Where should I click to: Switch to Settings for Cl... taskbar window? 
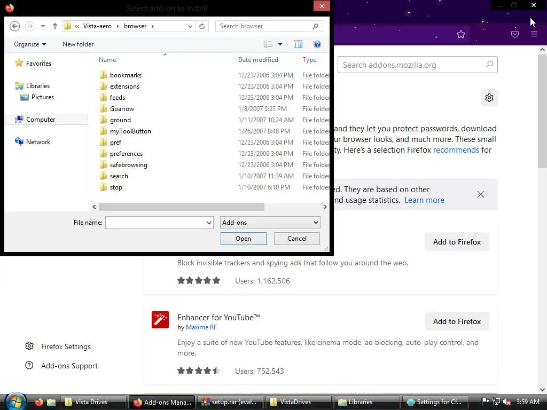[435, 402]
